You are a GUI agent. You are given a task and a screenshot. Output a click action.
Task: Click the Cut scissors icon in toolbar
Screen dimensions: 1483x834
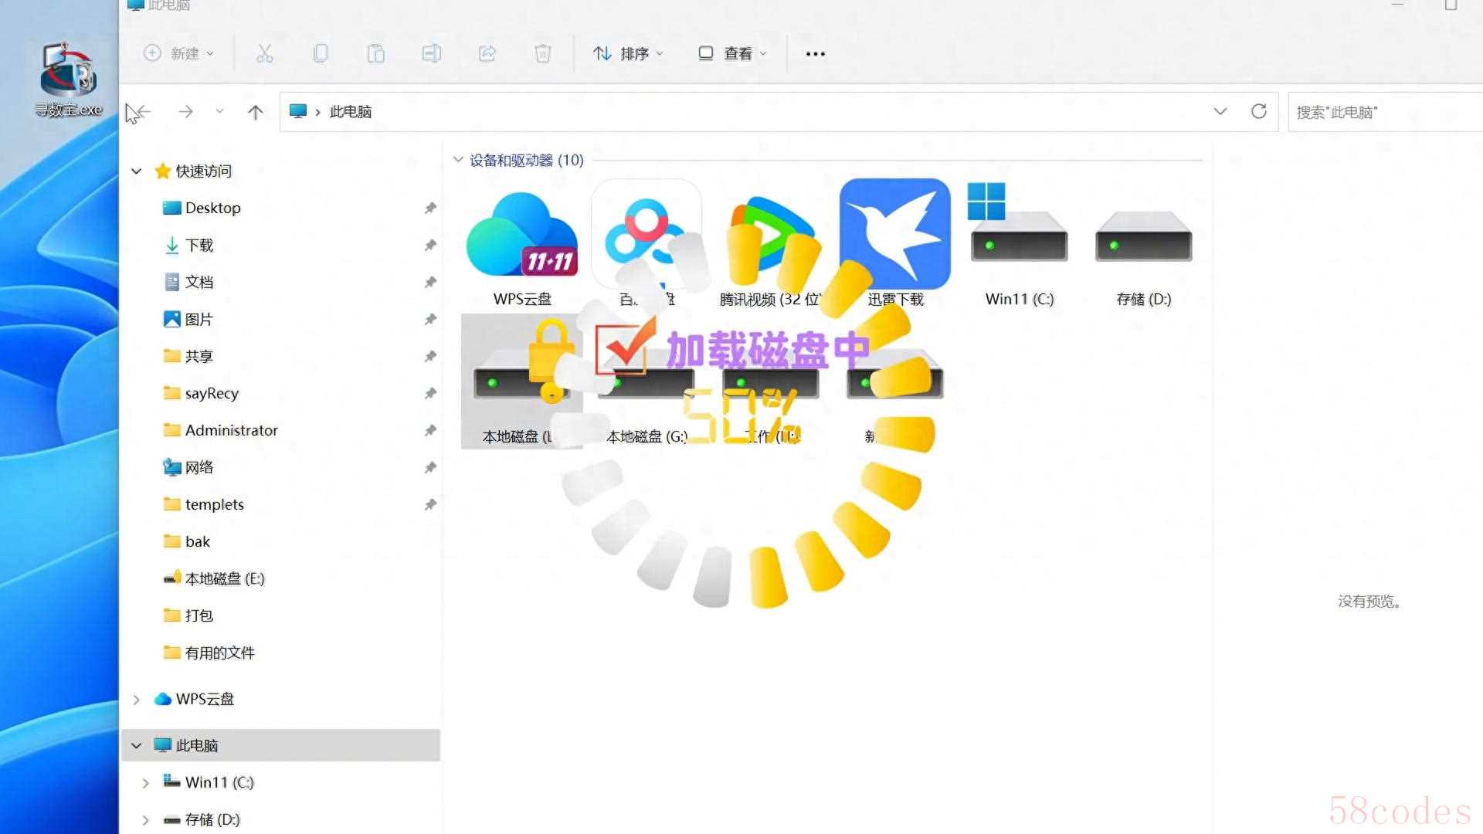tap(264, 53)
